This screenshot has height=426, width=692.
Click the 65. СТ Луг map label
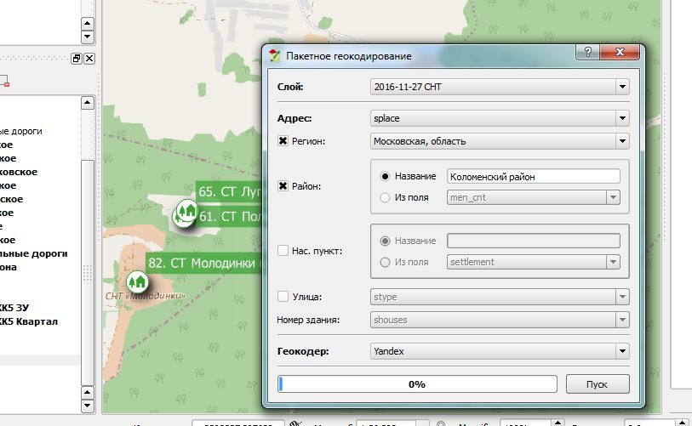(229, 192)
